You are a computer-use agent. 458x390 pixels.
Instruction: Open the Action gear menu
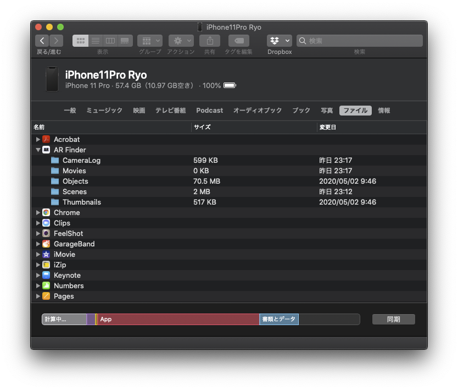(x=181, y=41)
